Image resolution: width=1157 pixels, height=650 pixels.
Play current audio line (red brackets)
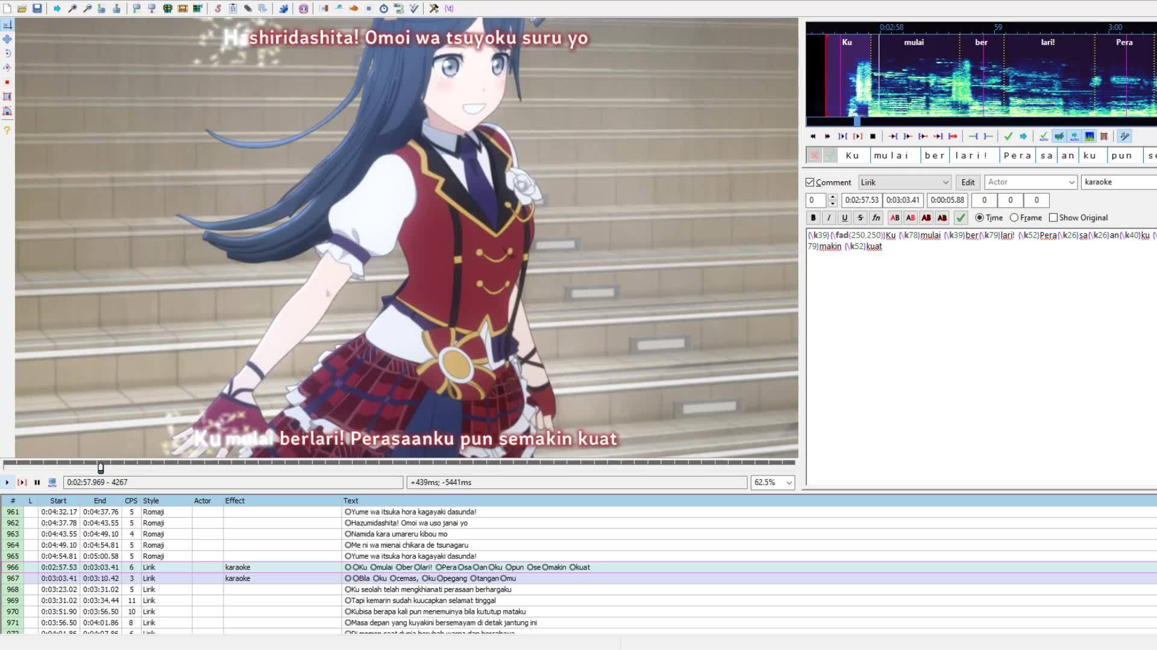[x=858, y=137]
